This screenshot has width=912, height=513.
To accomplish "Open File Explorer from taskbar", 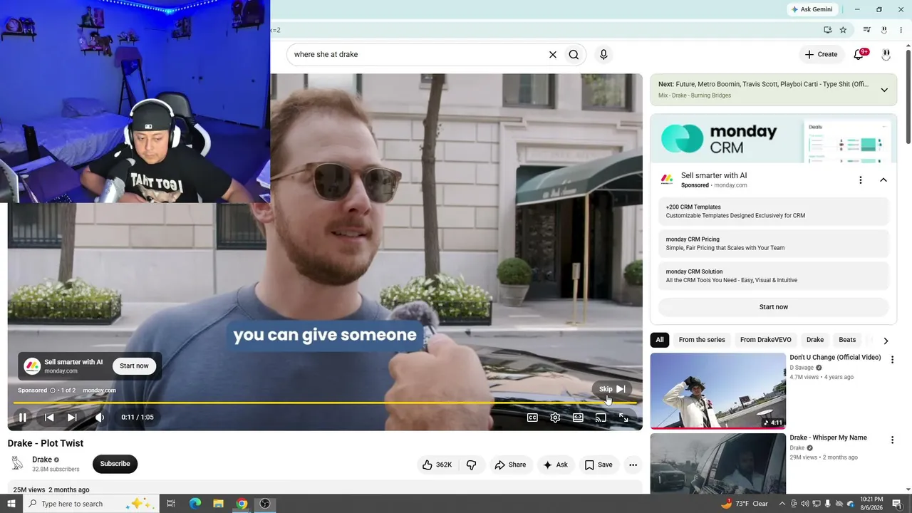I will click(218, 504).
